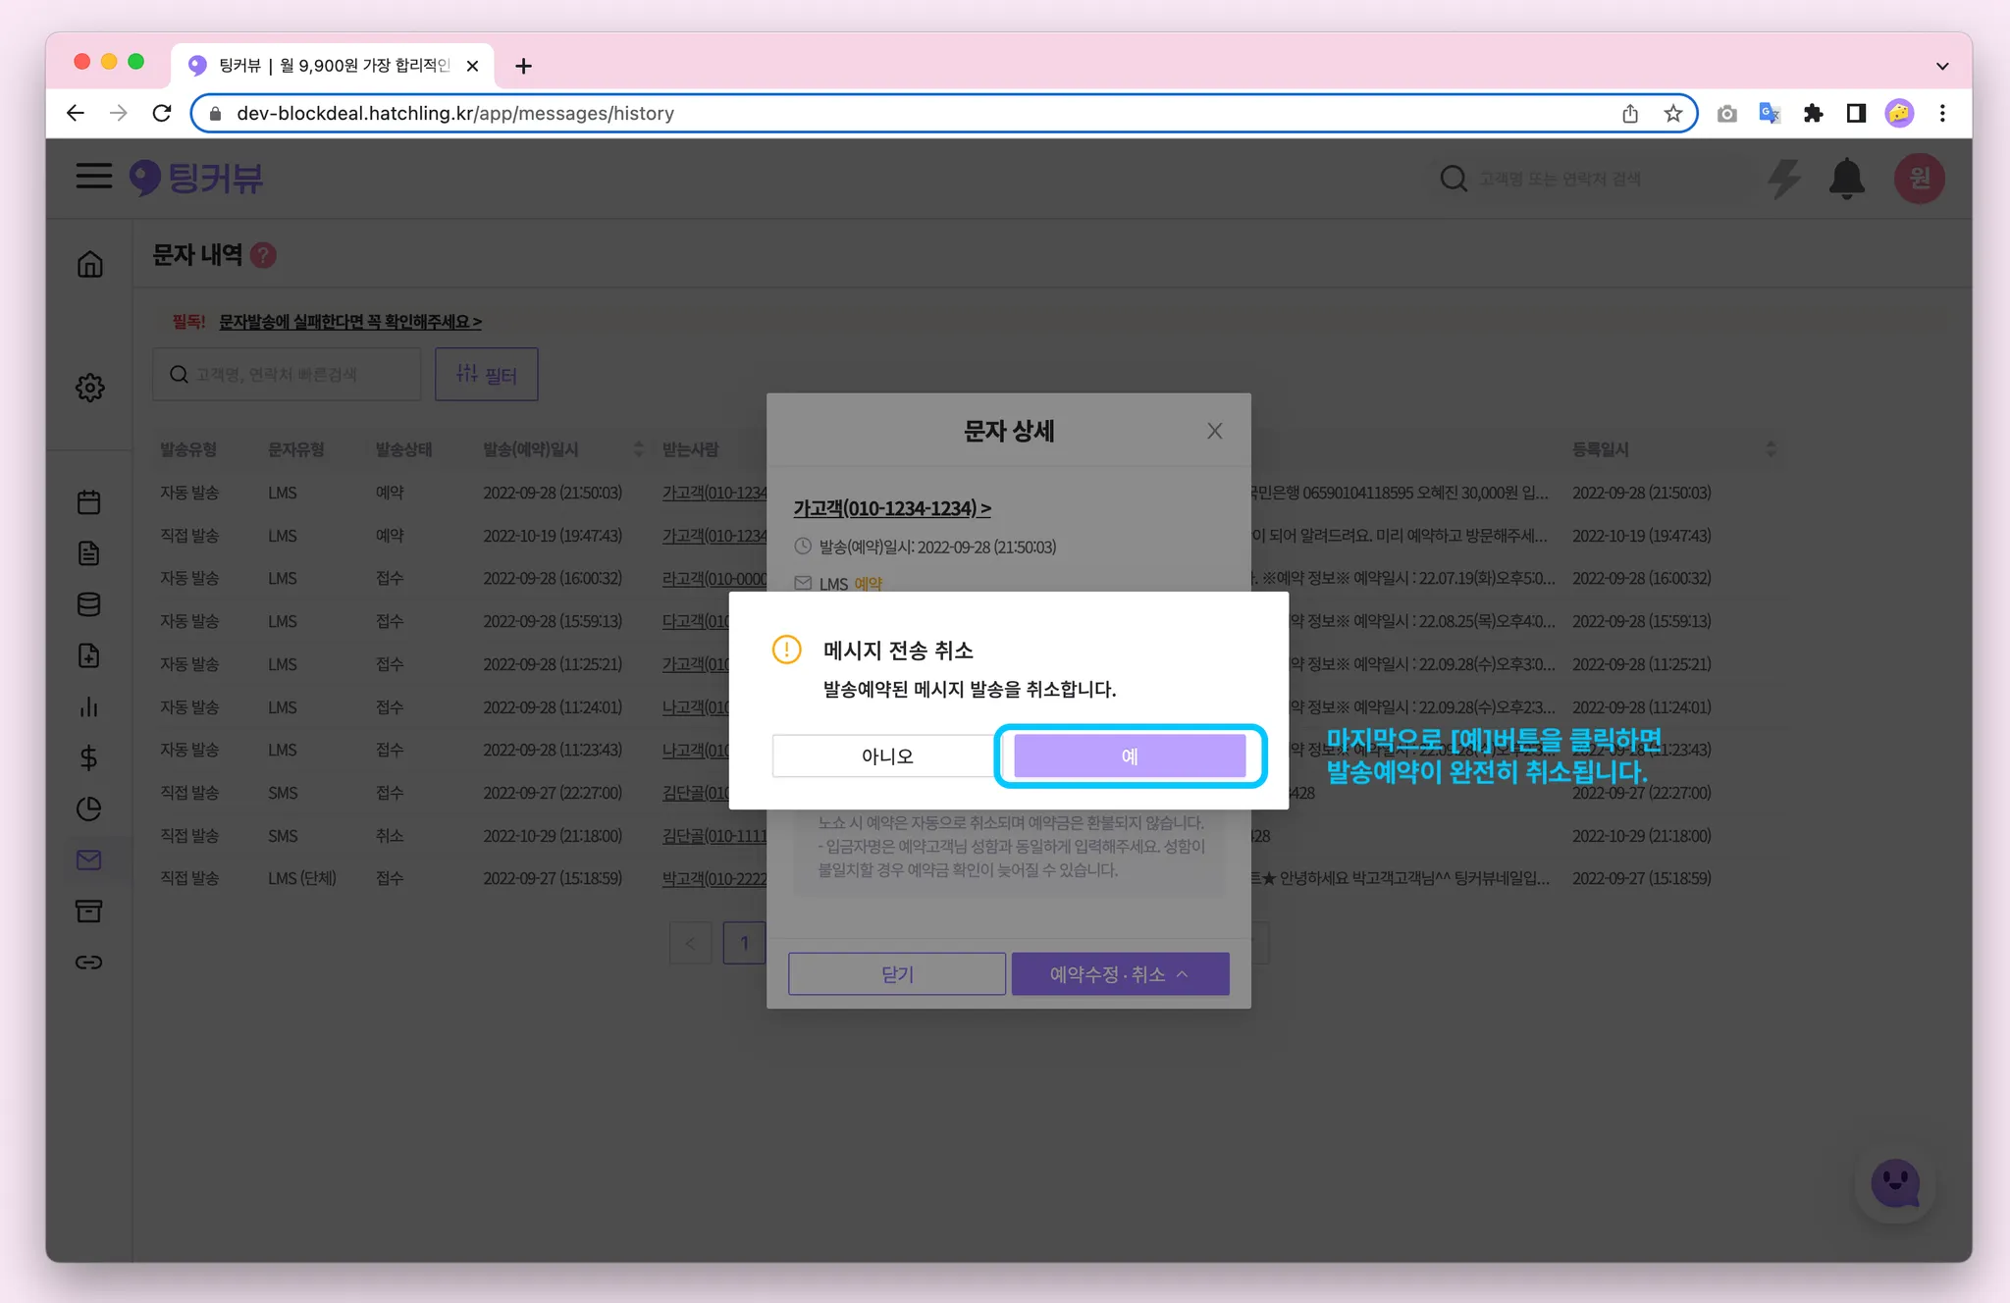
Task: Sort by 발송(예약)일시 column arrows
Action: pos(639,449)
